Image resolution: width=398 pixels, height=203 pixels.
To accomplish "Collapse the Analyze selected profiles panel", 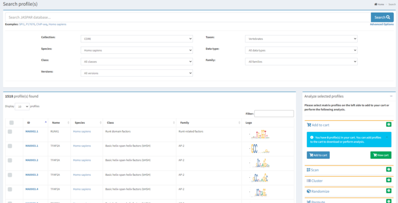I will 391,96.
